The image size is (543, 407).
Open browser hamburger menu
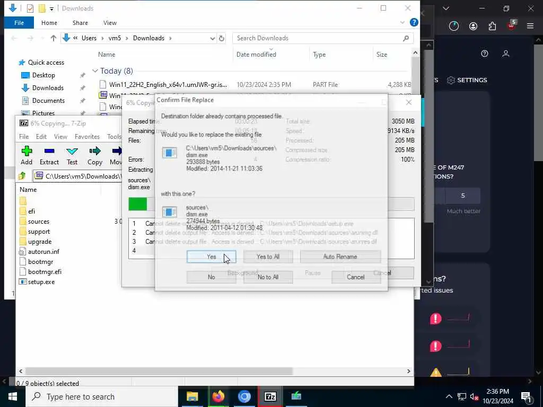(x=530, y=26)
